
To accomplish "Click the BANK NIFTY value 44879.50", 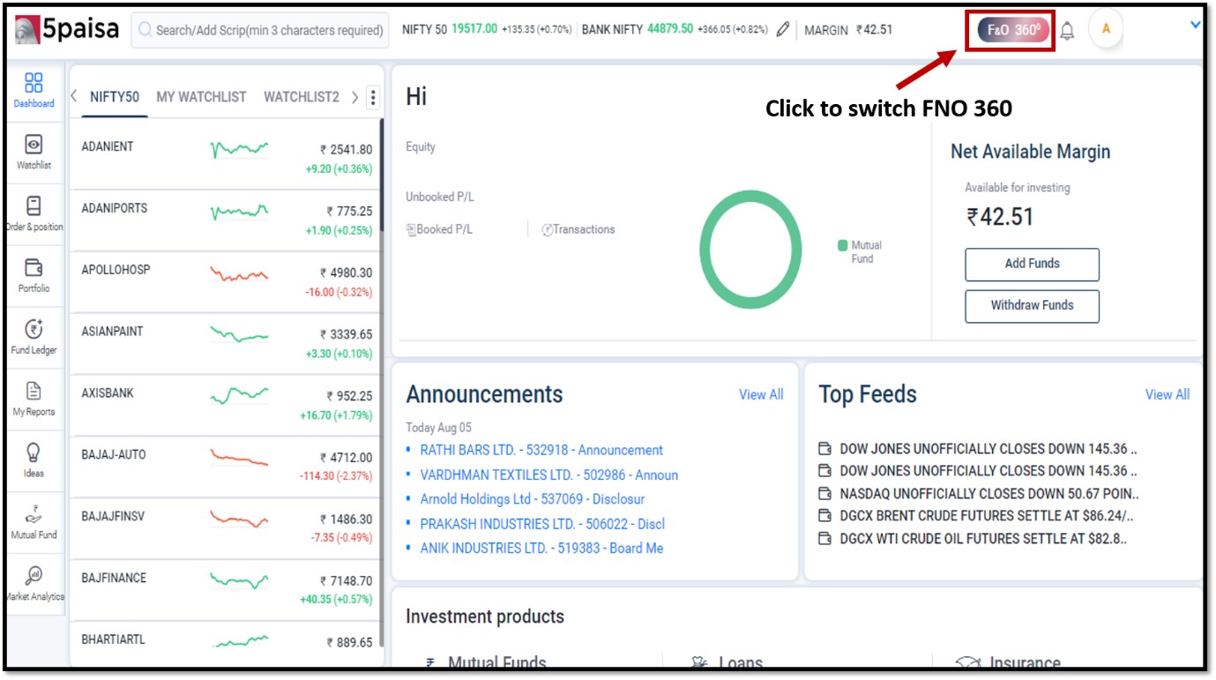I will (x=670, y=29).
